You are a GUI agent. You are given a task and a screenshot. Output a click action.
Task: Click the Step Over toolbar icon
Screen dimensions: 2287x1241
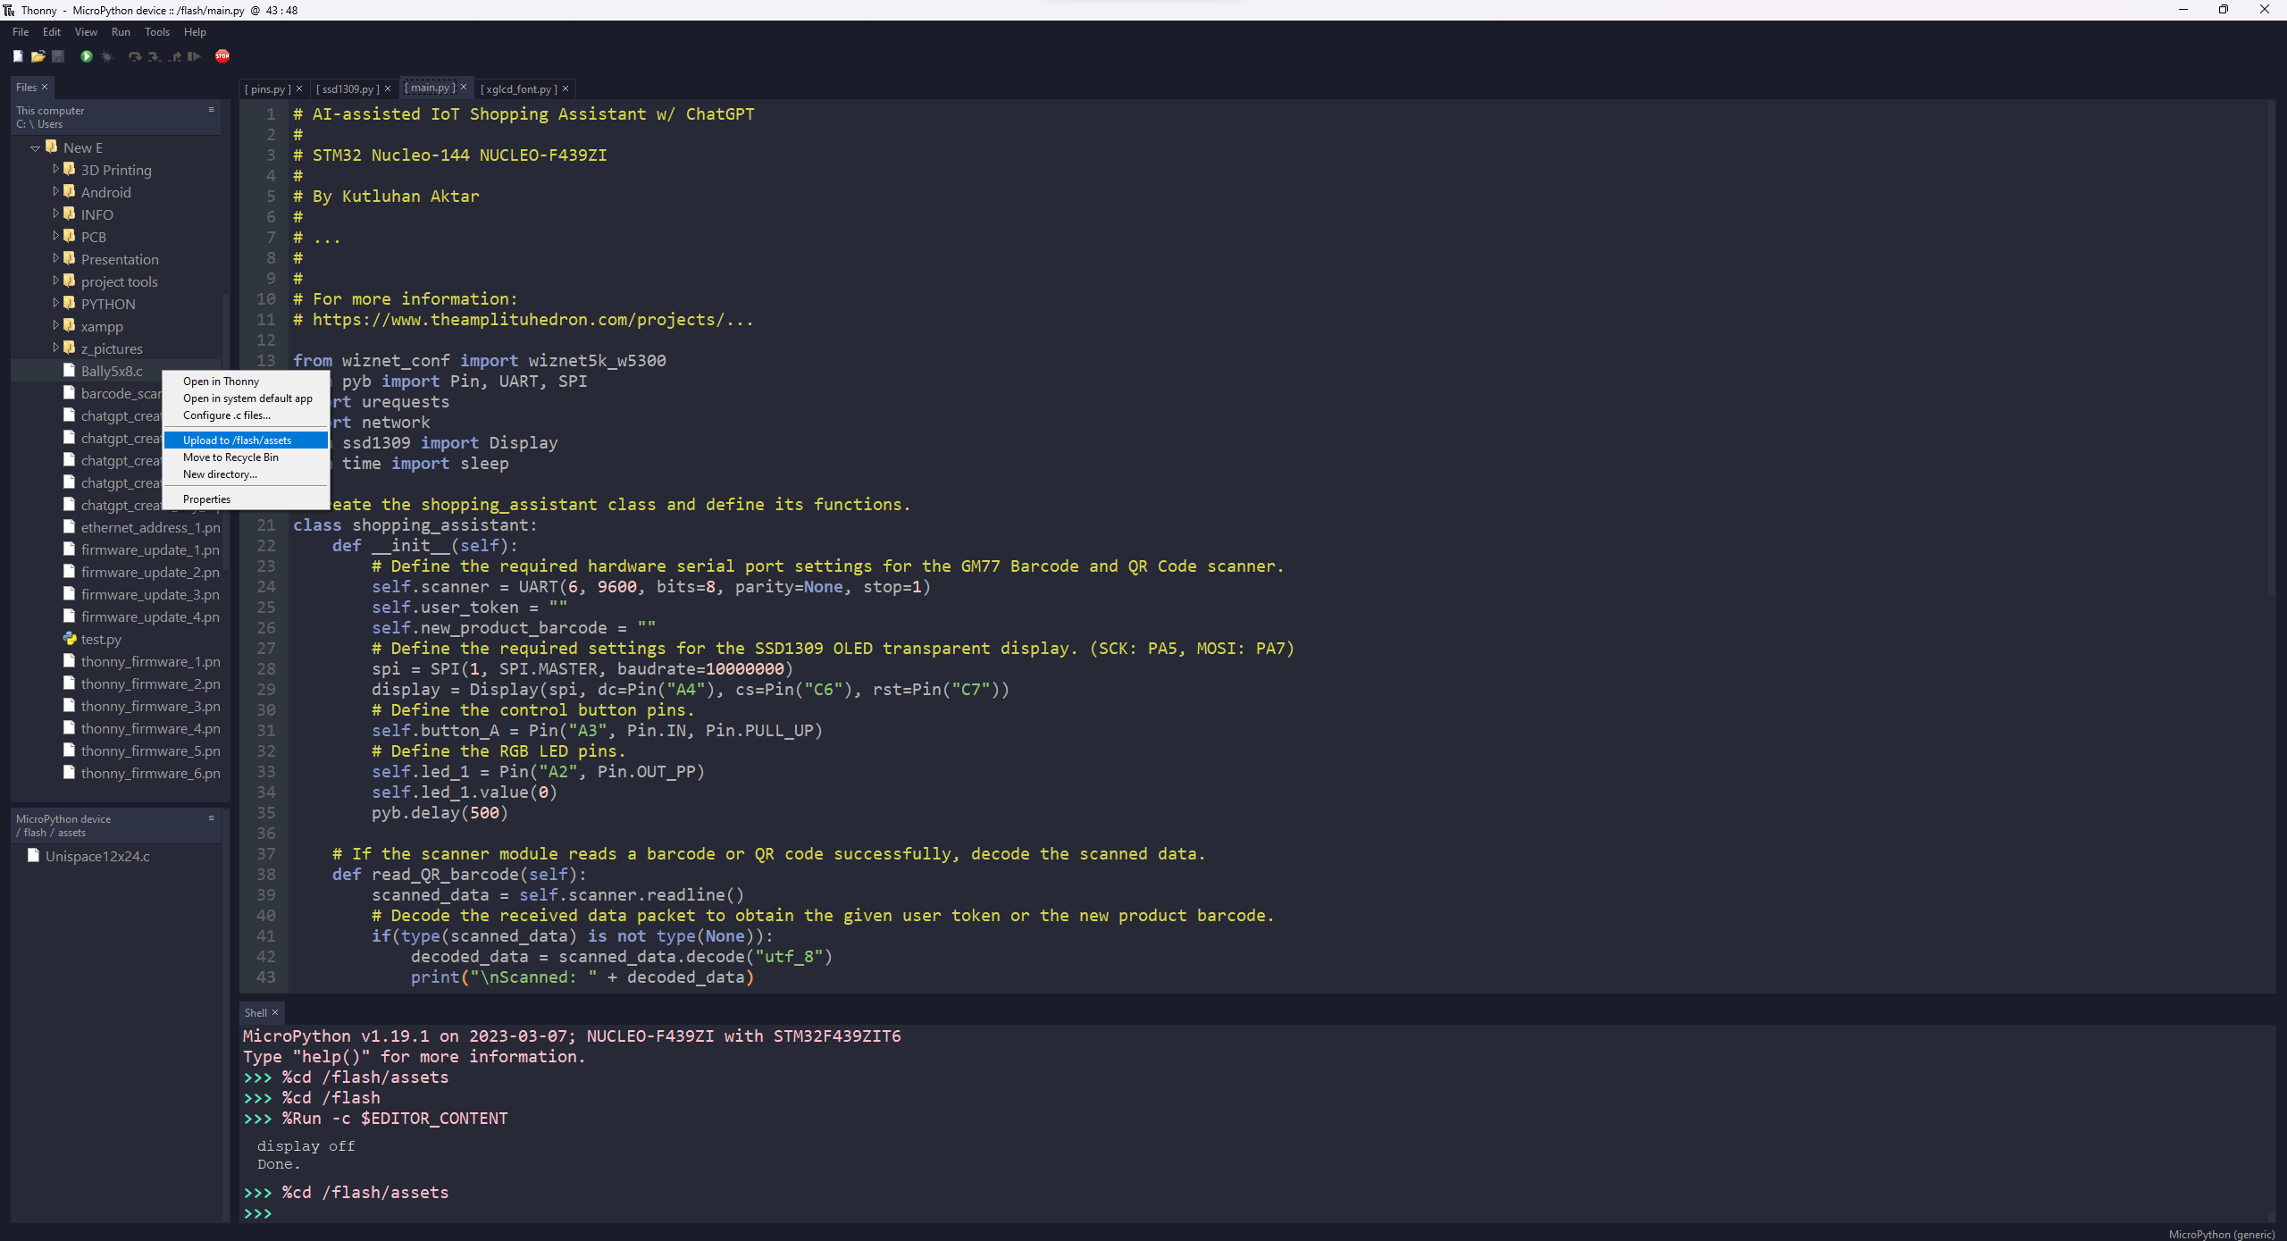pyautogui.click(x=134, y=56)
